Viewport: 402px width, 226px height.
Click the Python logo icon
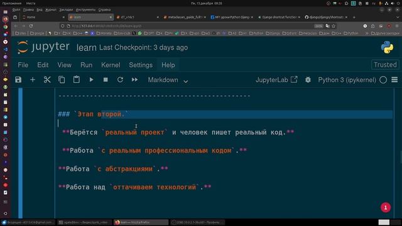pos(387,48)
